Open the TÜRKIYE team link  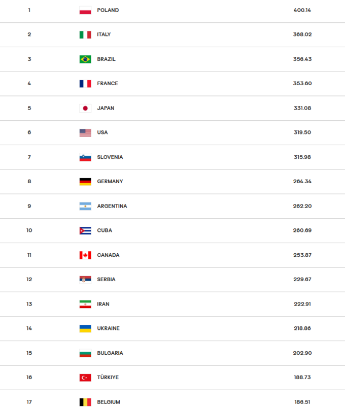coord(108,378)
